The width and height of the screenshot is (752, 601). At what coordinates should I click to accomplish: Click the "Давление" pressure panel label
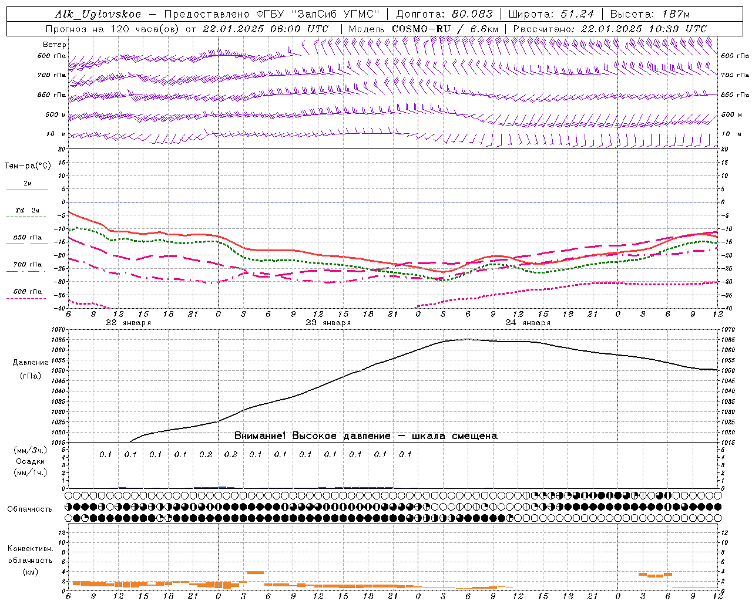pos(31,363)
